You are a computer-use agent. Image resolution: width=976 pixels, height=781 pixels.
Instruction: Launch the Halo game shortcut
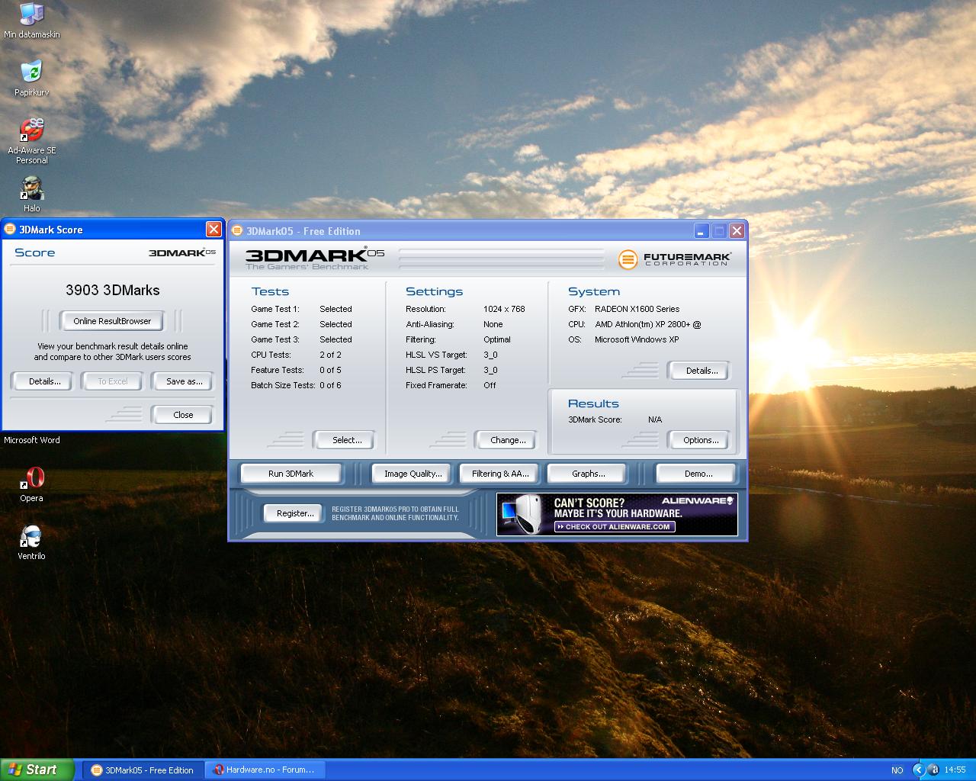(x=31, y=194)
